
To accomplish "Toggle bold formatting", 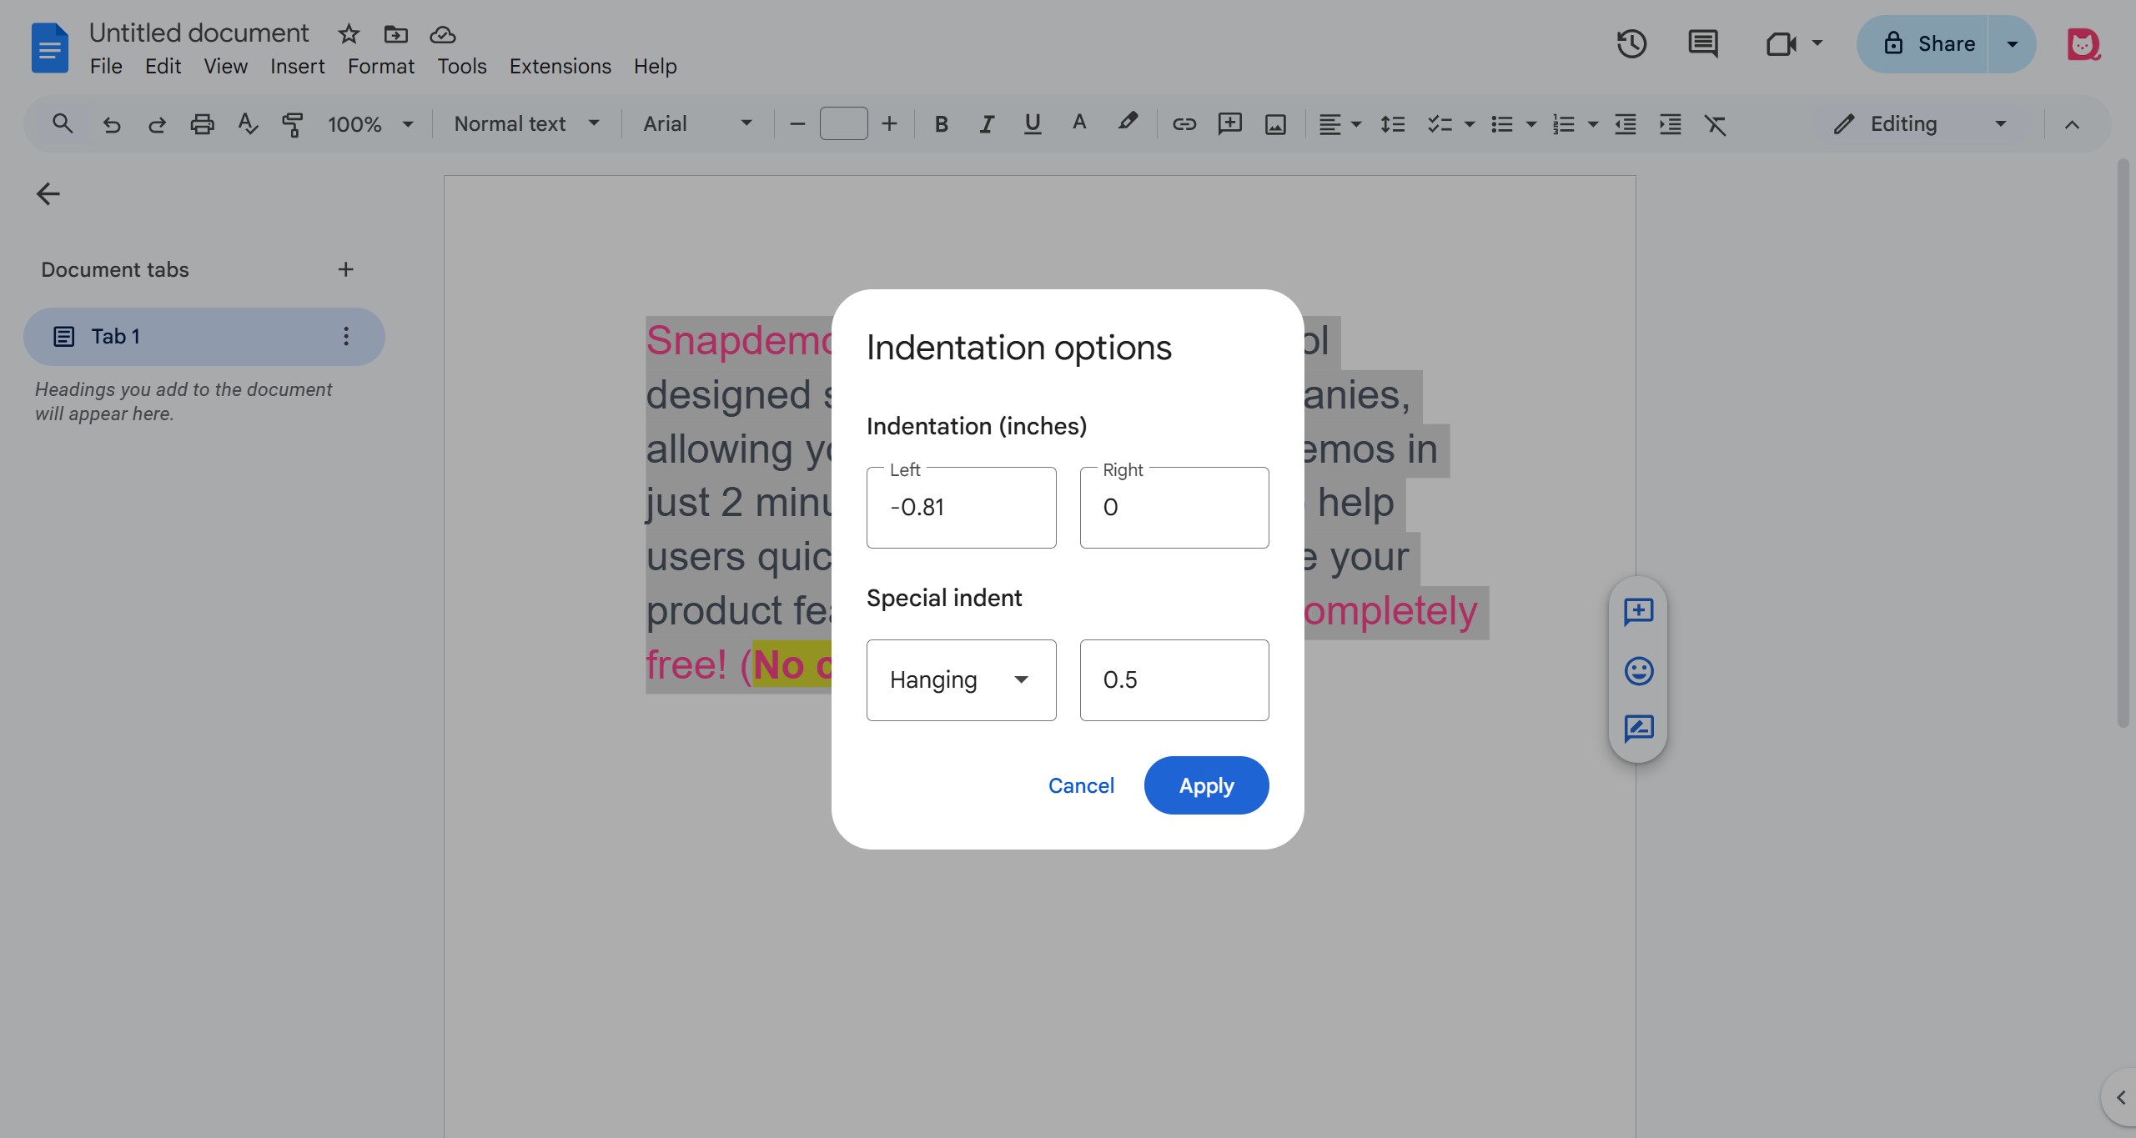I will pos(941,124).
